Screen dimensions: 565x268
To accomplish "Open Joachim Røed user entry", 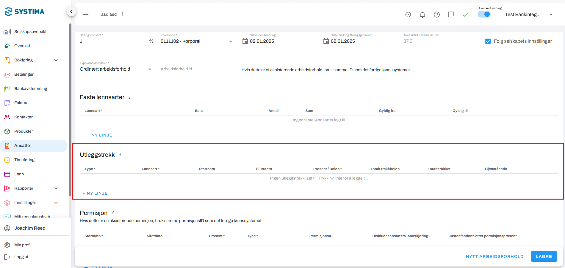I will [x=30, y=228].
